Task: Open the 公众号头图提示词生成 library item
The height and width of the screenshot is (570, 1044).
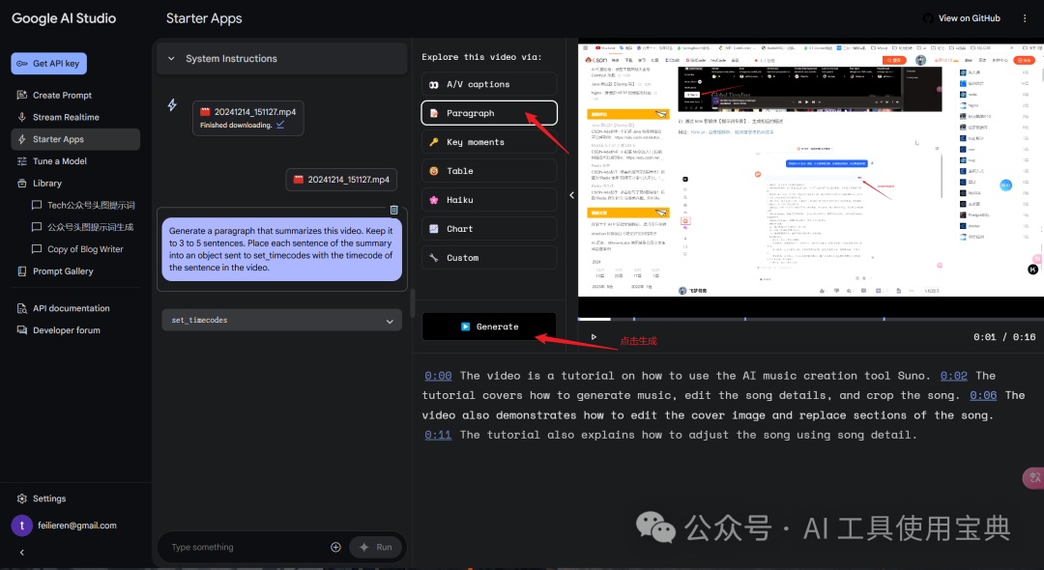Action: (x=83, y=227)
